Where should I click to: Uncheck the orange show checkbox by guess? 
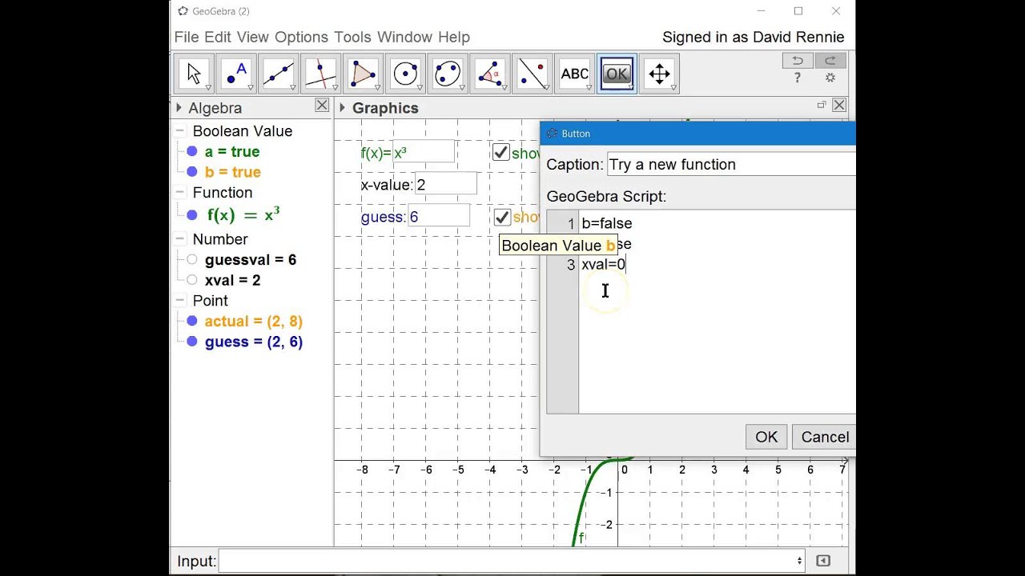(502, 217)
